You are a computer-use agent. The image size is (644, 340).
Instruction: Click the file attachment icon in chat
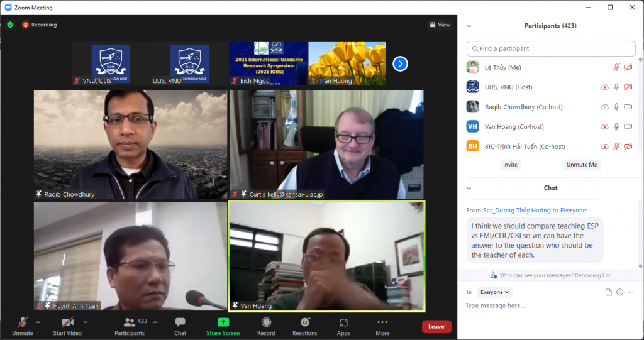coord(608,292)
